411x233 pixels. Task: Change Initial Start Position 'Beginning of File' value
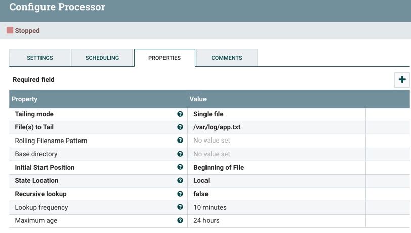coord(219,167)
